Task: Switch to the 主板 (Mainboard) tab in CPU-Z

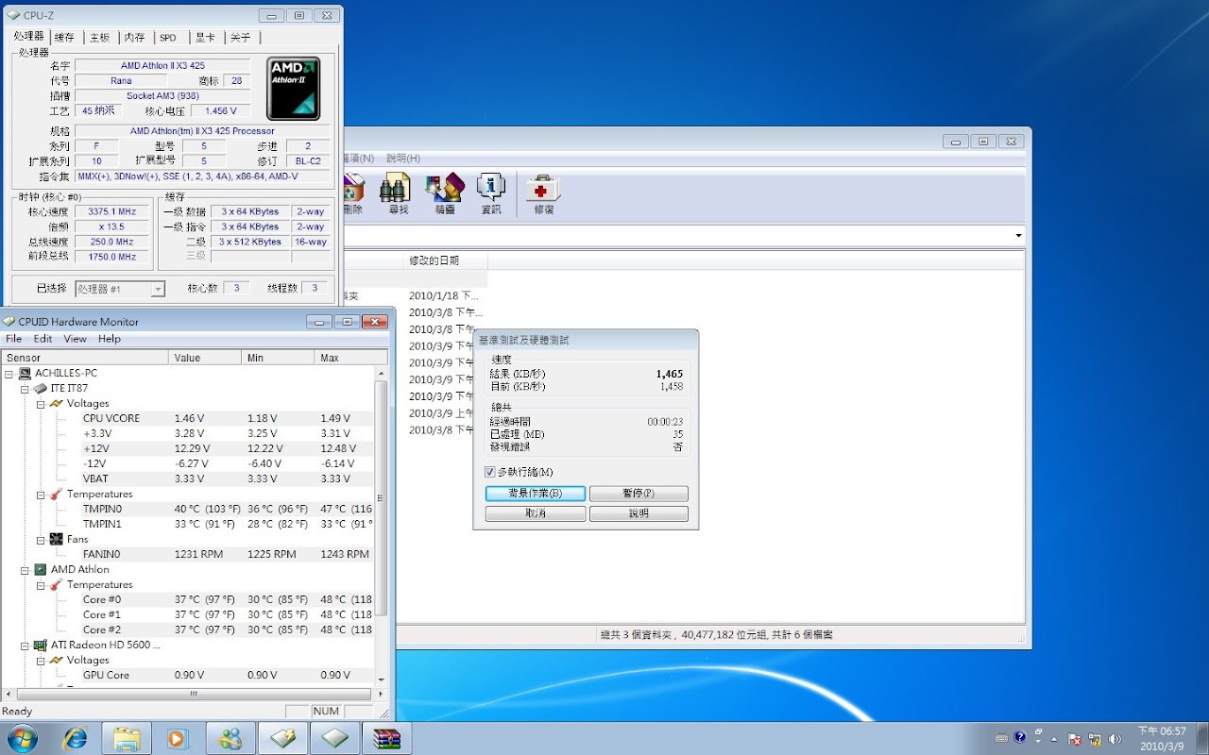Action: (99, 38)
